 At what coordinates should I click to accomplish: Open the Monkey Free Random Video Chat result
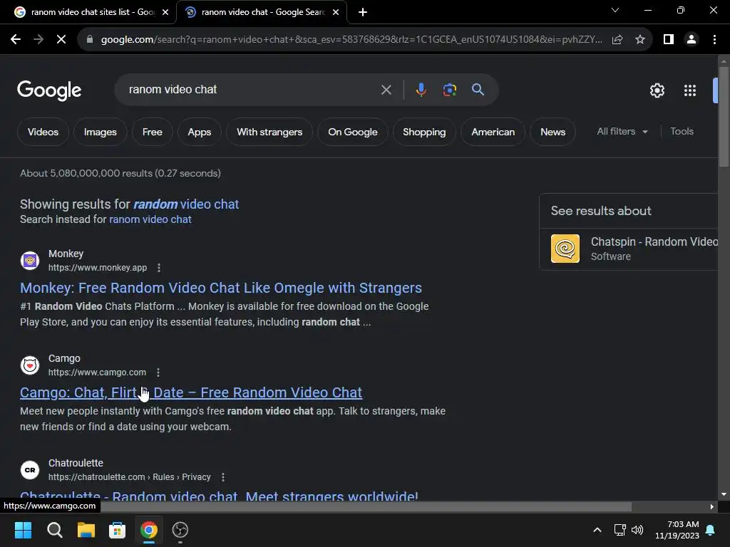click(221, 288)
